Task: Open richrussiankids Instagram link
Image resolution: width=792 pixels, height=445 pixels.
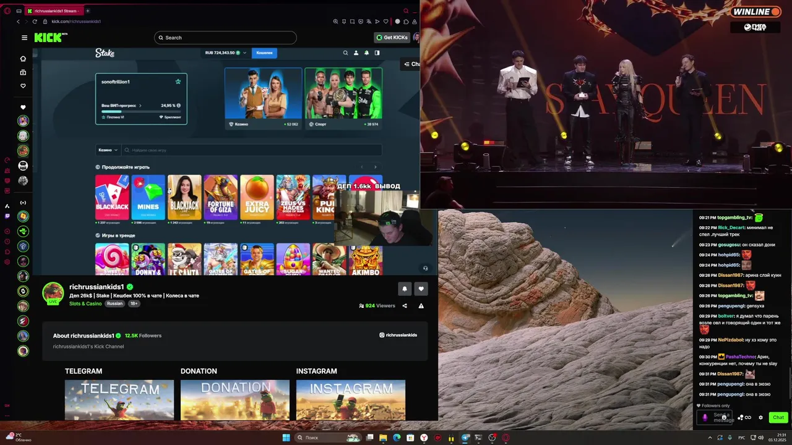Action: [398, 335]
